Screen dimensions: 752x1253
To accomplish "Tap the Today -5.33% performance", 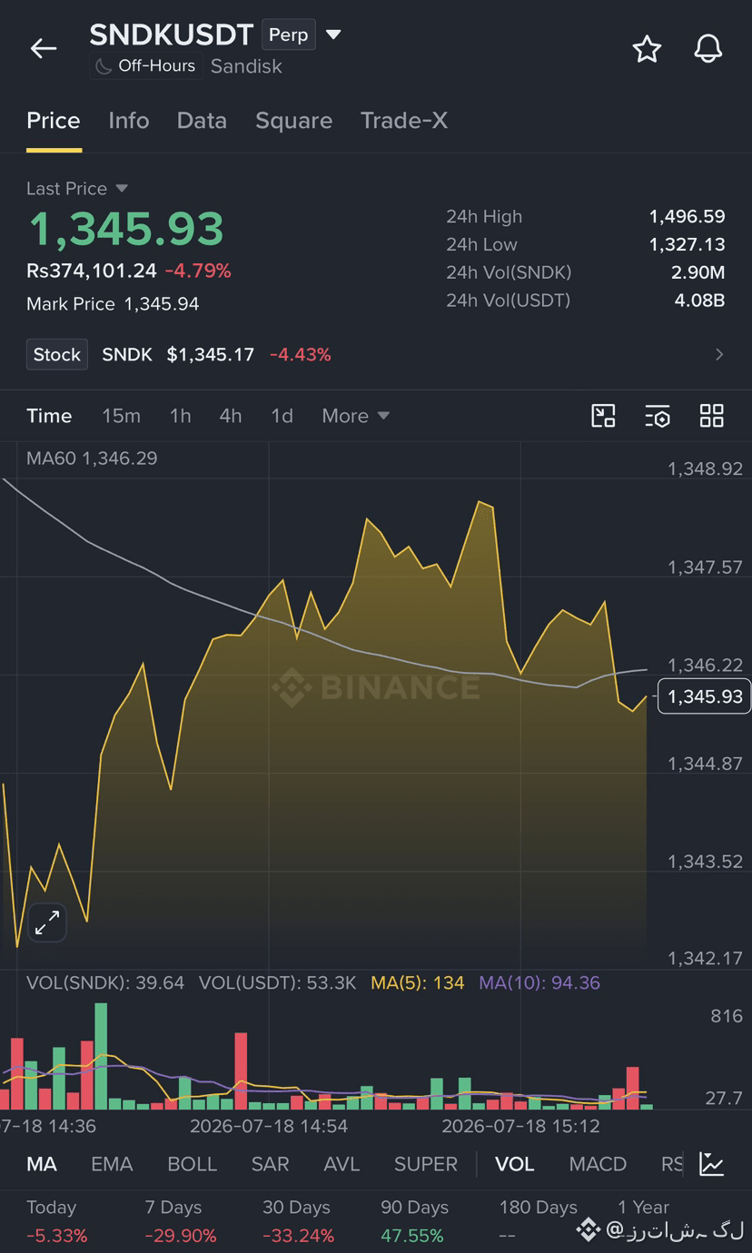I will (x=57, y=1221).
